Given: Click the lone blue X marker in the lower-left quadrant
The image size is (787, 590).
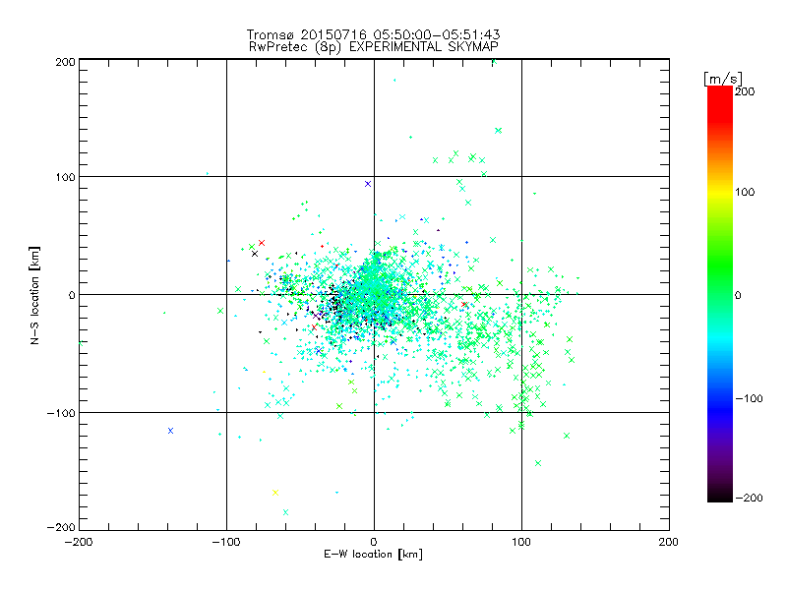Looking at the screenshot, I should [170, 431].
